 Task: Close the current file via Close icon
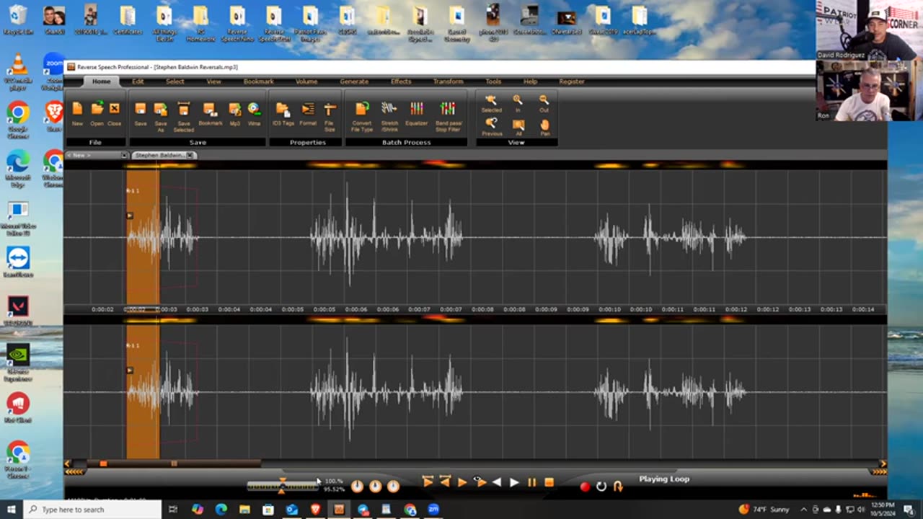[115, 114]
